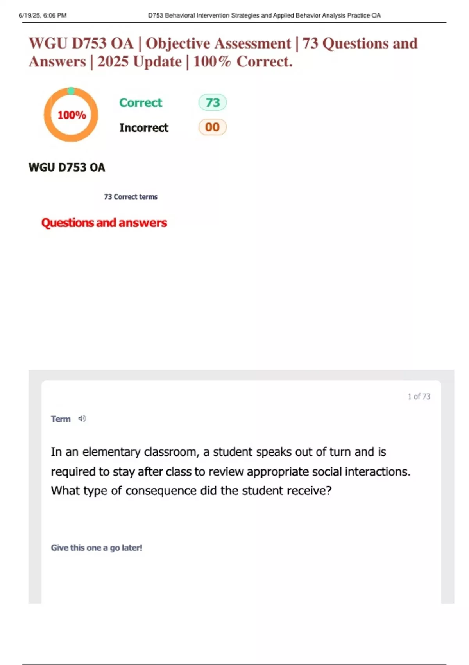469x665 pixels.
Task: Select the orange 00 incorrect count badge
Action: pos(212,127)
